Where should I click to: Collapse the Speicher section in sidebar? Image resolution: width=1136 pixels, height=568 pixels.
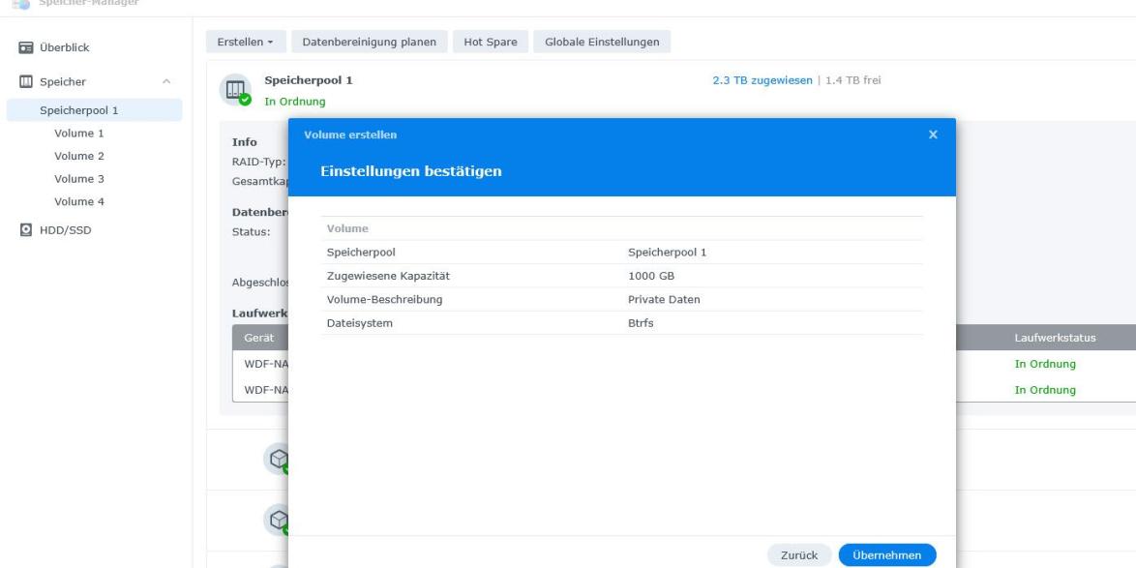click(166, 82)
